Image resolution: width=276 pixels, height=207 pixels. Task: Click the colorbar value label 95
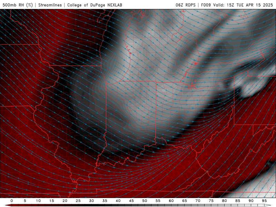tap(264, 201)
